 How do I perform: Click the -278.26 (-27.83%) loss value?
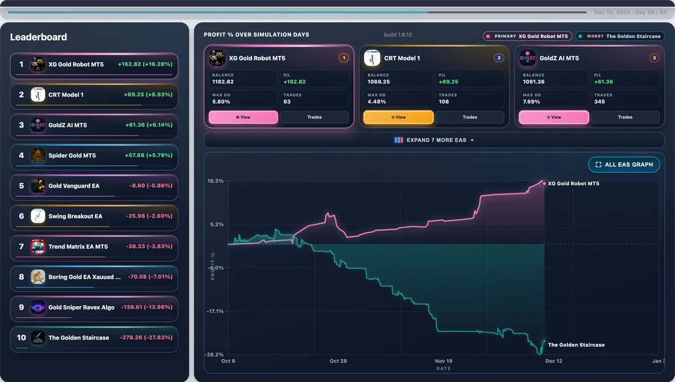tap(146, 338)
